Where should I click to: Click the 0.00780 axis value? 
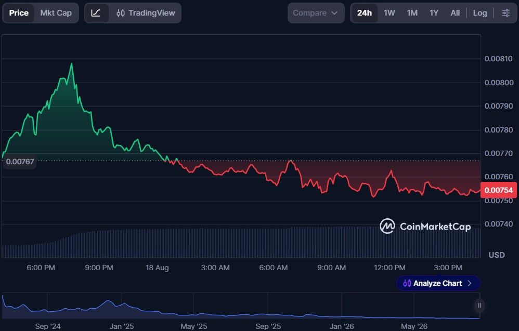coord(499,130)
